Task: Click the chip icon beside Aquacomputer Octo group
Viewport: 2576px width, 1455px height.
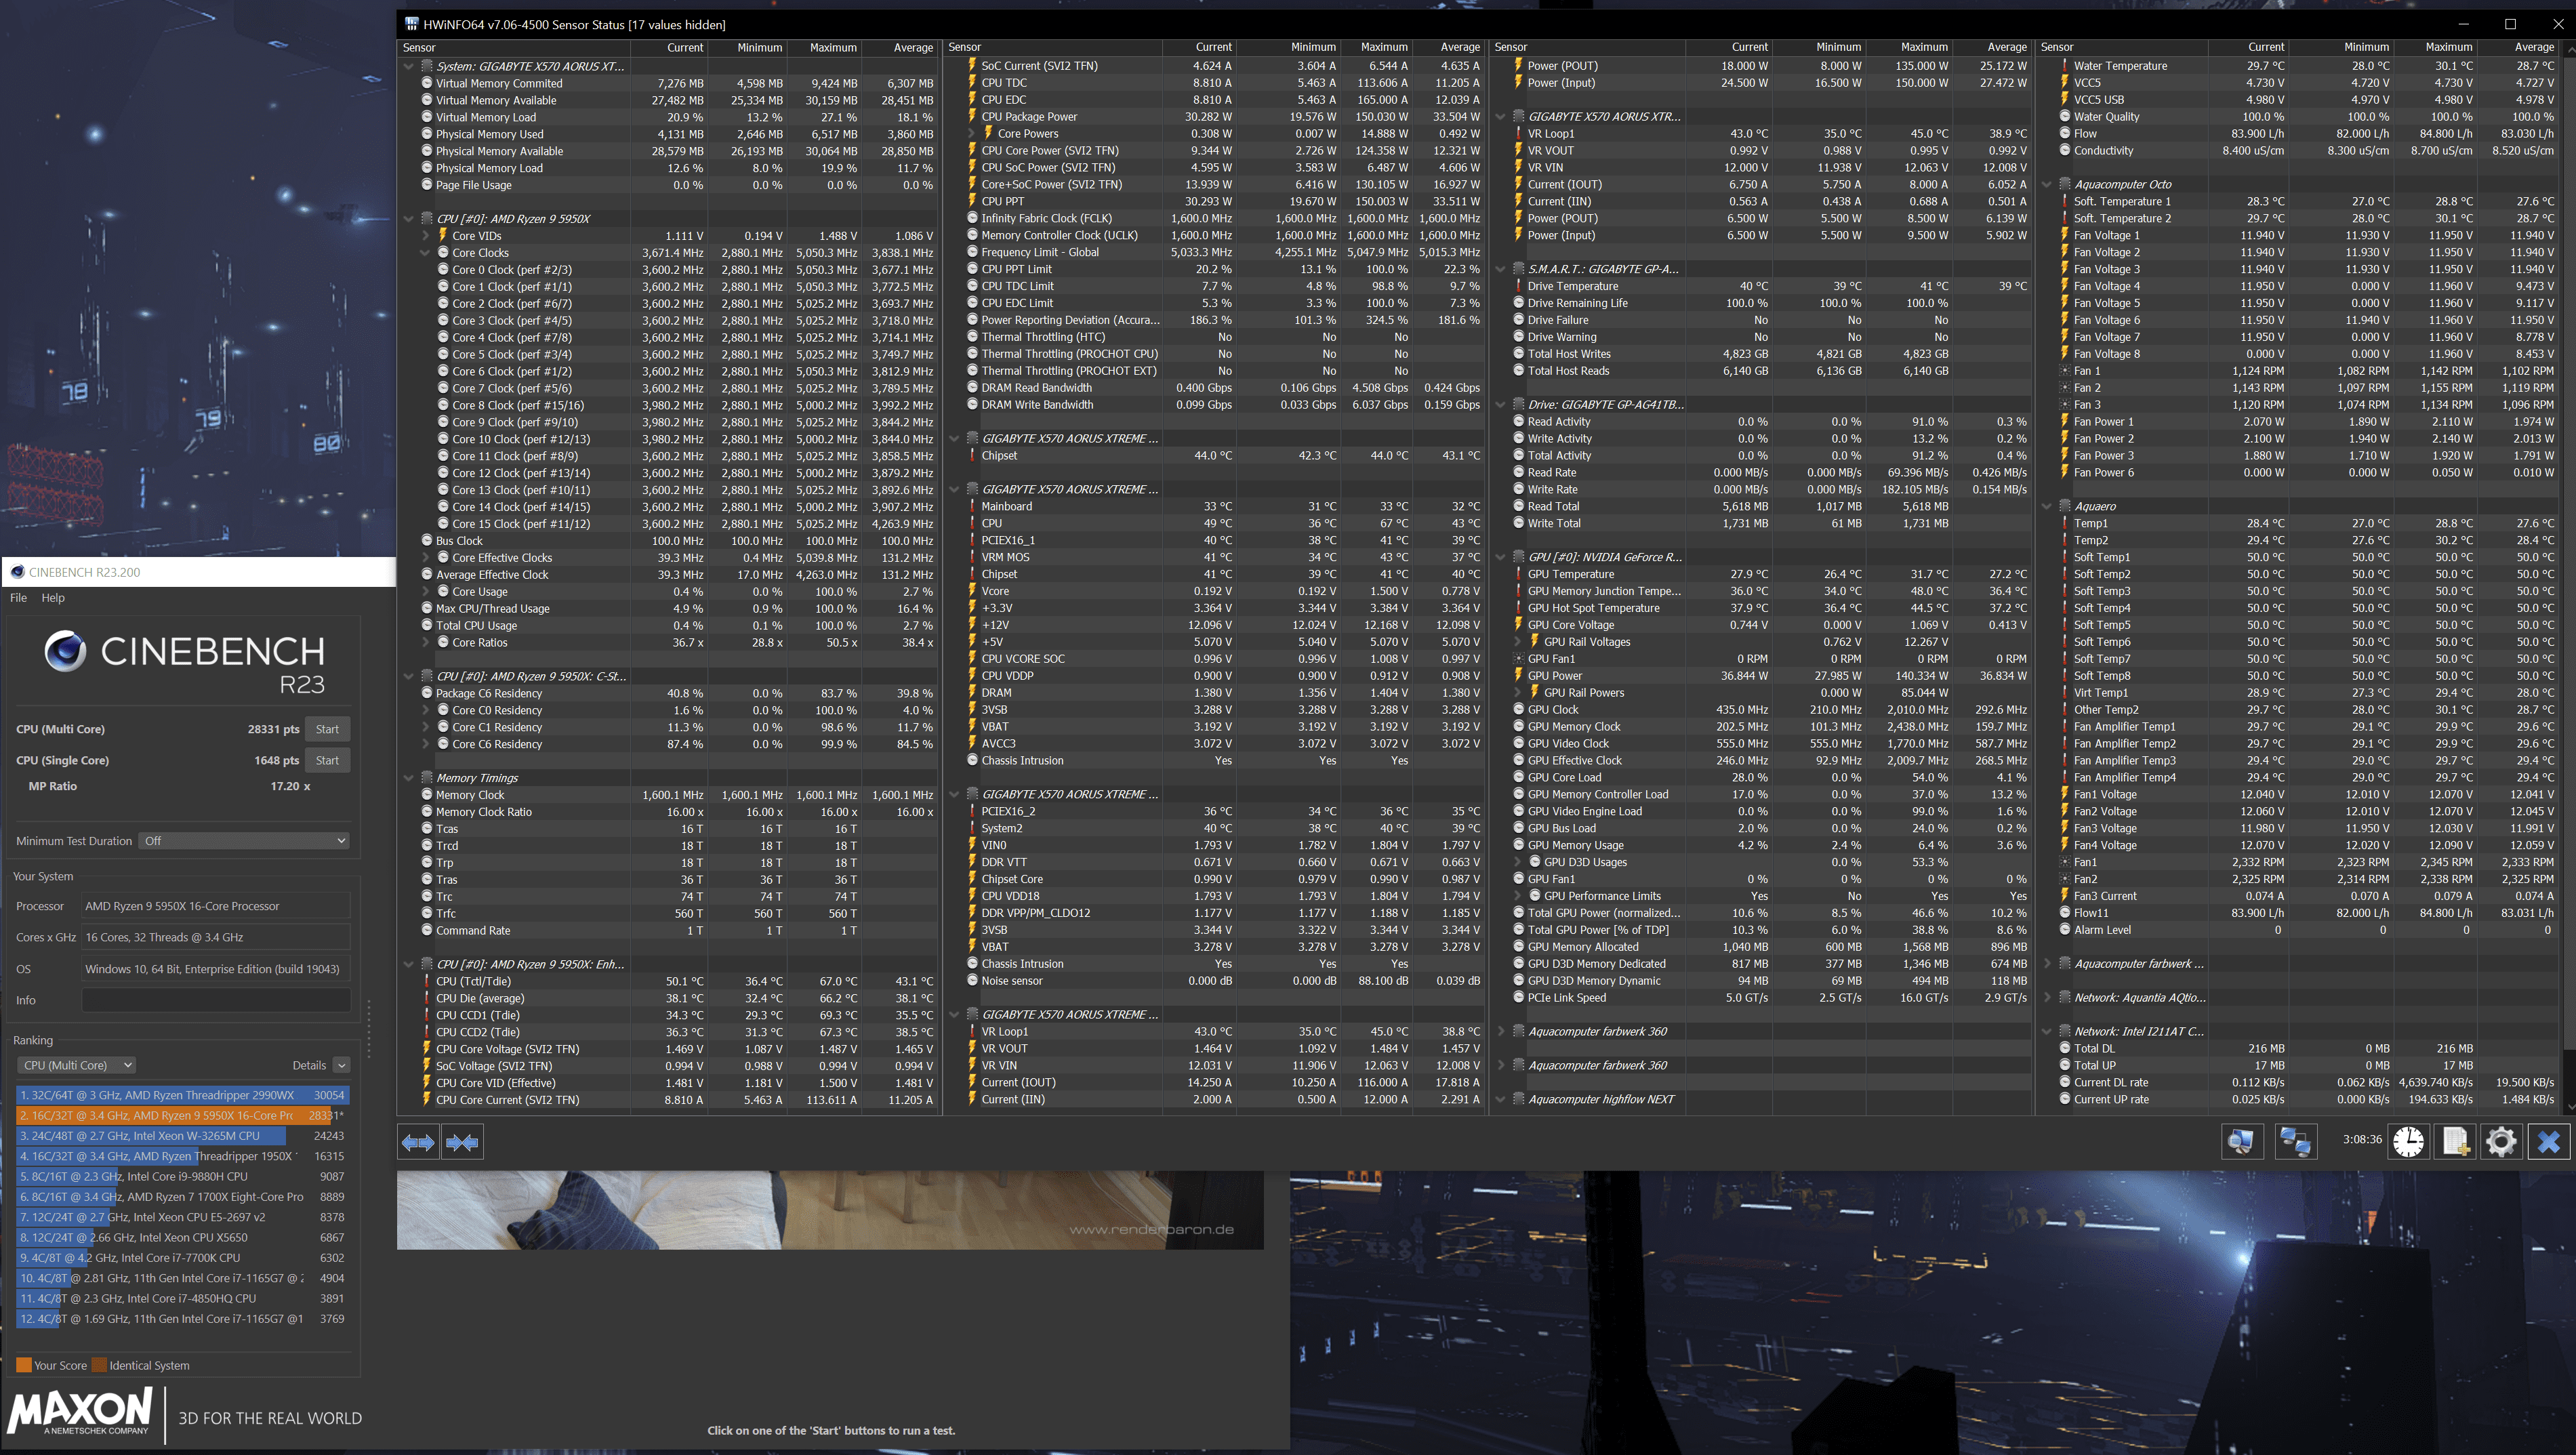Action: (x=2064, y=184)
